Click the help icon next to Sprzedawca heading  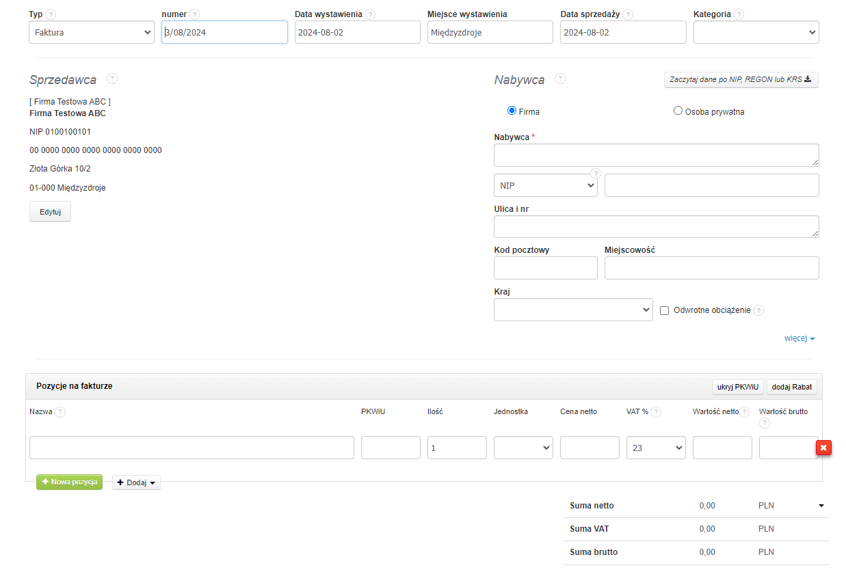(x=112, y=79)
